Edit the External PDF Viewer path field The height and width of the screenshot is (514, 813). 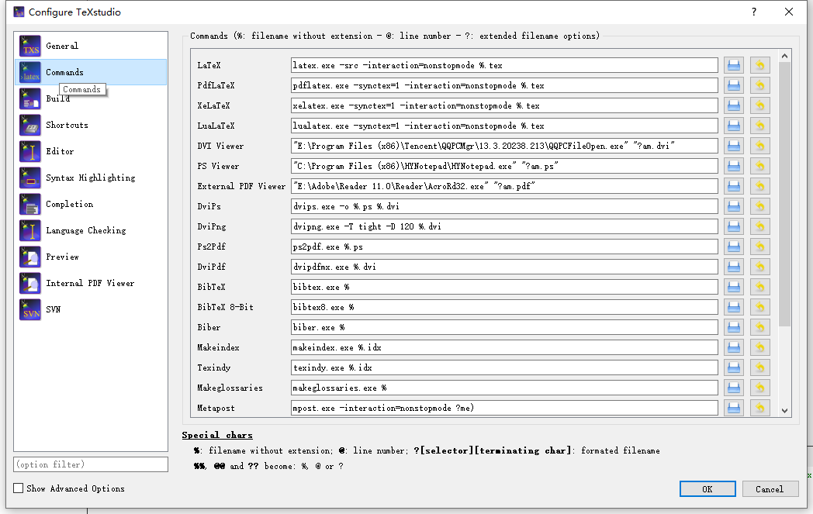[x=504, y=186]
